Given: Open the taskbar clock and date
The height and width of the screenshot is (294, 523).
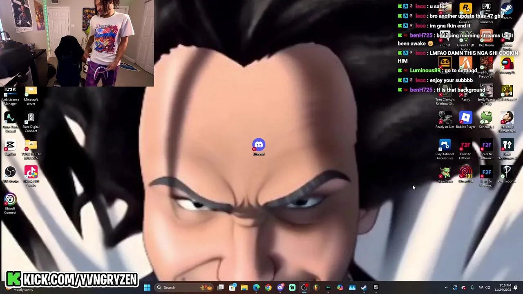Looking at the screenshot, I should pos(502,287).
